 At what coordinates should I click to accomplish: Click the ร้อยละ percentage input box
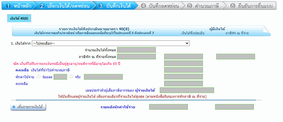pos(60,77)
